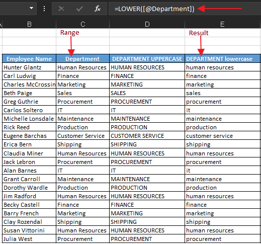Select the cell containing Hunter Glantz
The image size is (261, 244).
coord(29,67)
